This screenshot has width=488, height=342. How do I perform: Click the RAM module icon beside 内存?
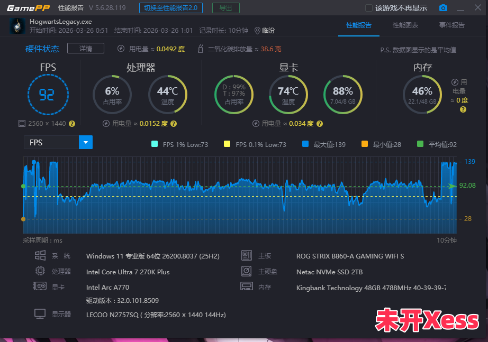click(x=247, y=286)
